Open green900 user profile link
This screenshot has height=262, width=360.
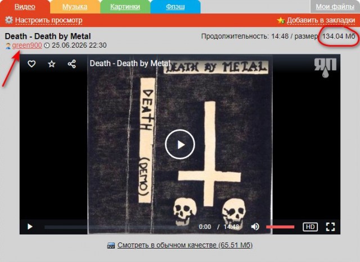pos(27,45)
